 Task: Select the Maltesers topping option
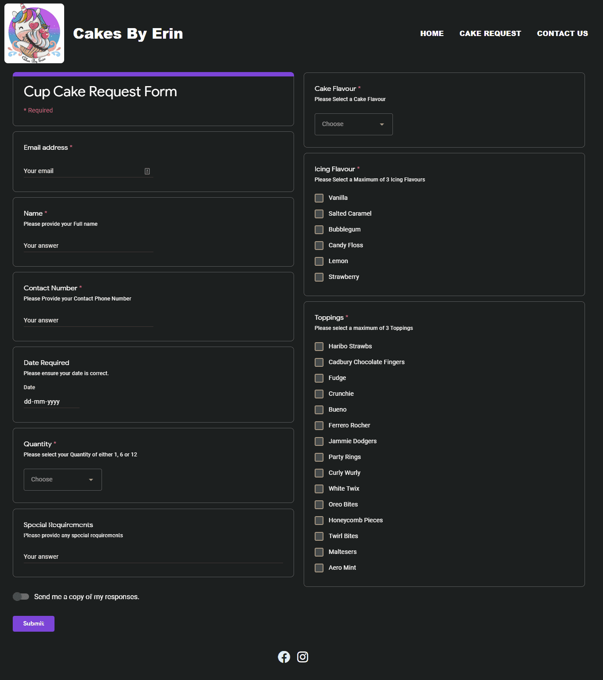click(319, 552)
